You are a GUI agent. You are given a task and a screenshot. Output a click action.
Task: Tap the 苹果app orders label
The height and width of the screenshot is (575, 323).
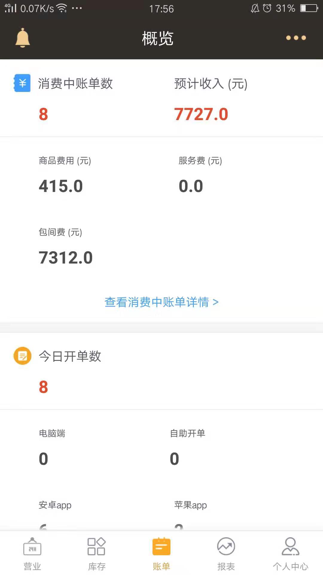coord(191,505)
